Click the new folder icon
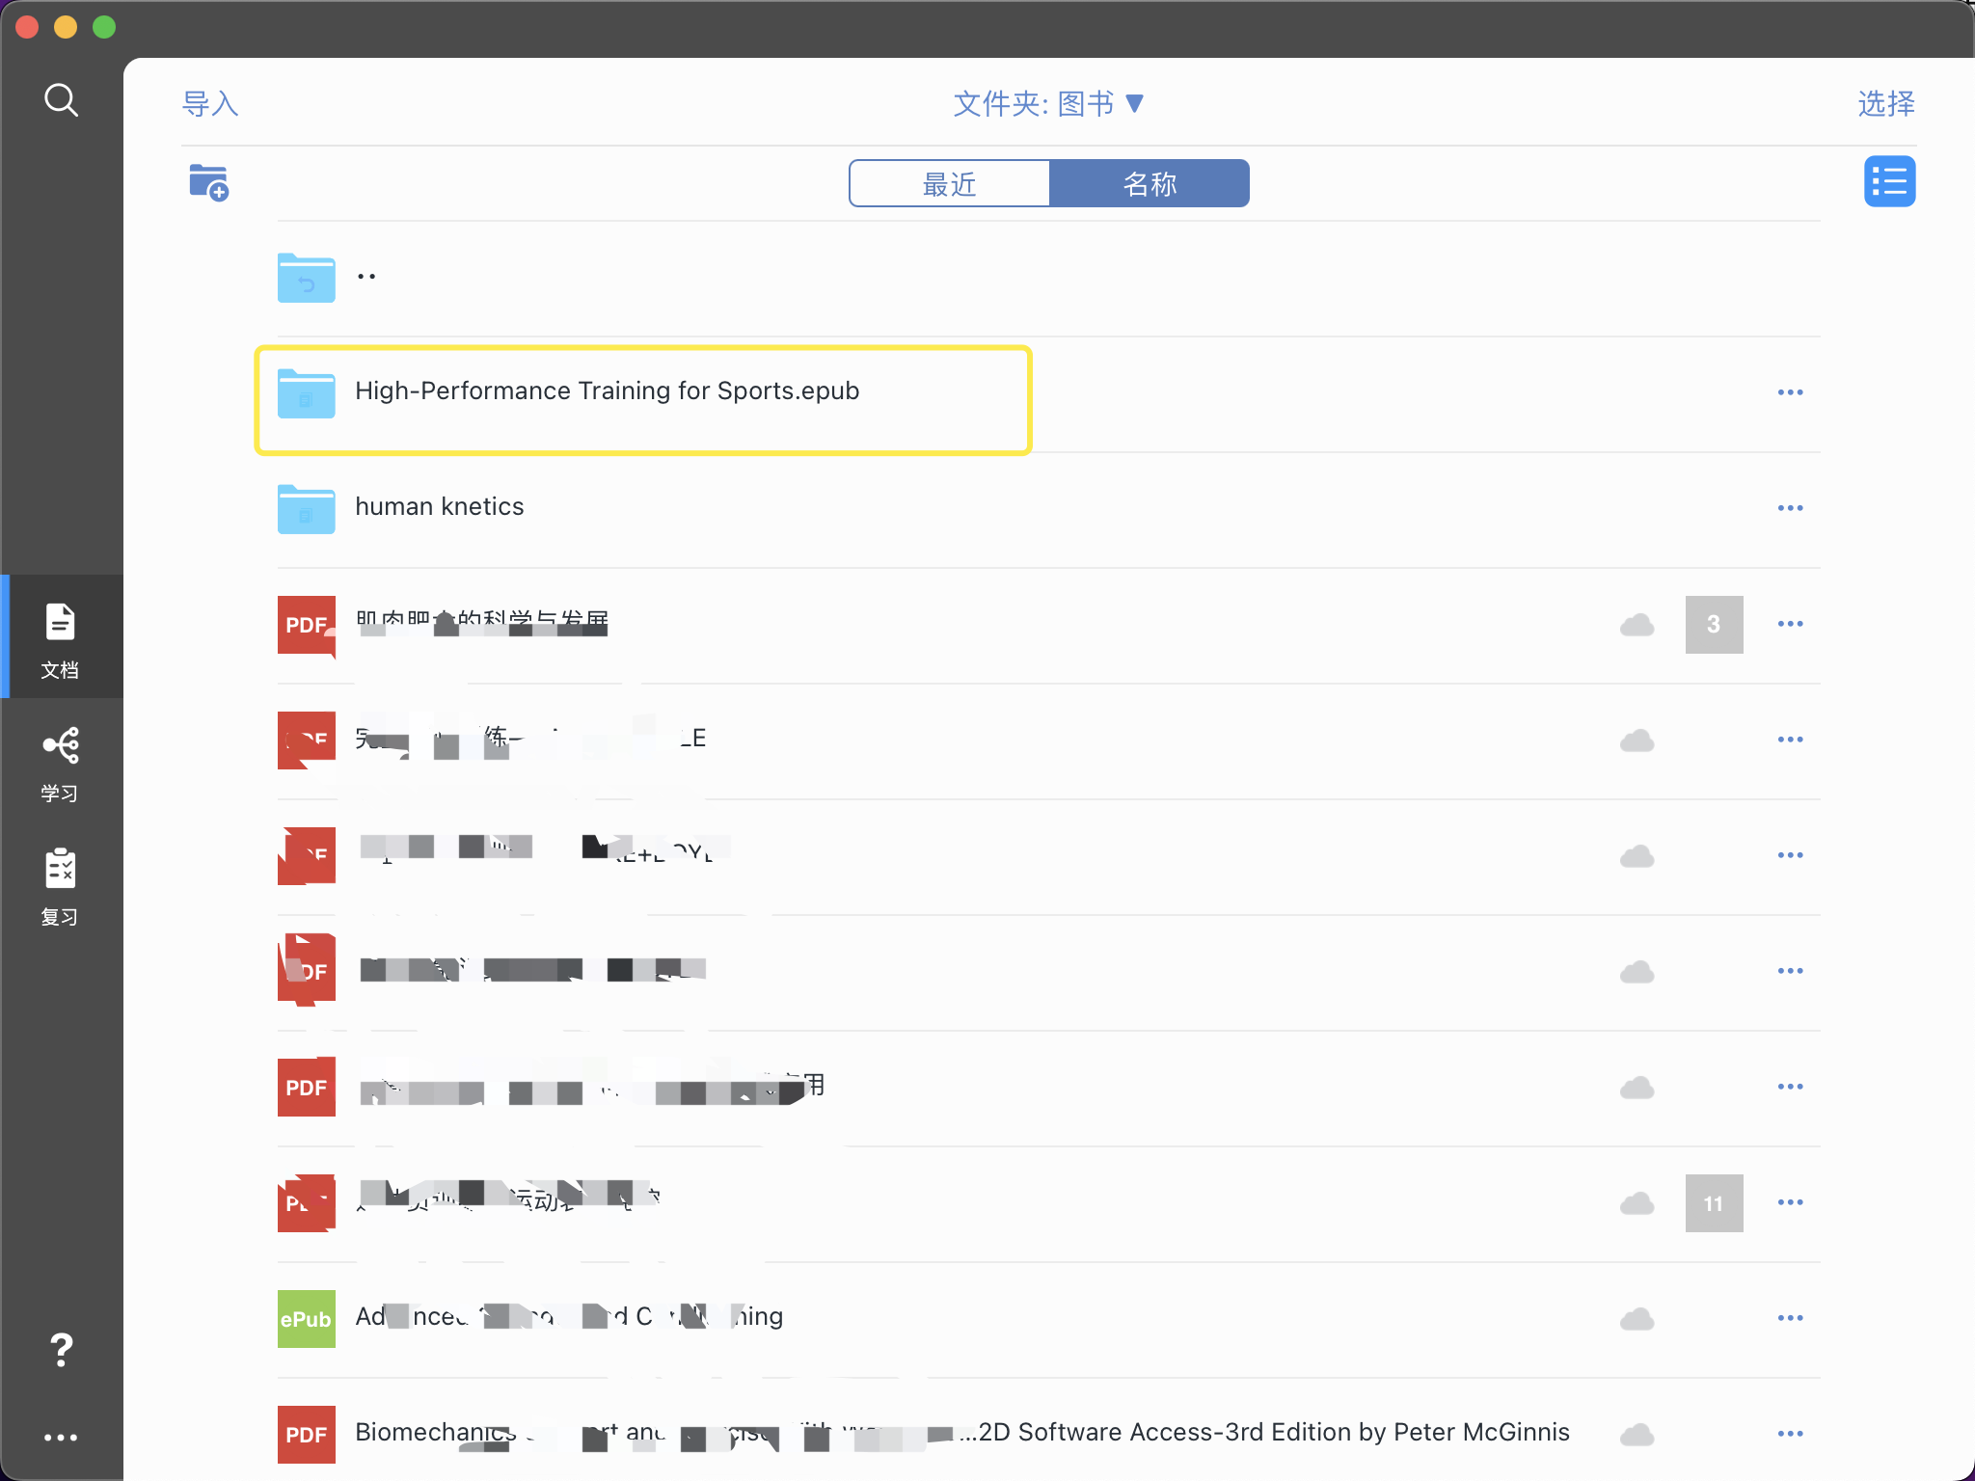The width and height of the screenshot is (1975, 1481). tap(208, 182)
